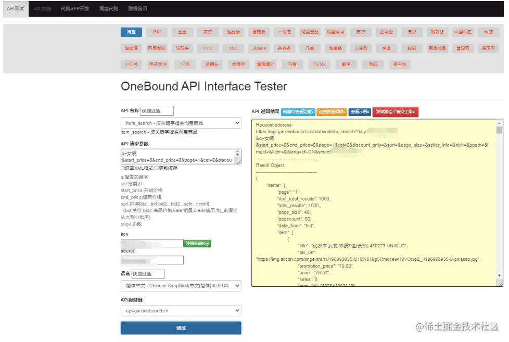Image resolution: width=509 pixels, height=342 pixels.
Task: Select the 抖音 platform button
Action: click(292, 65)
